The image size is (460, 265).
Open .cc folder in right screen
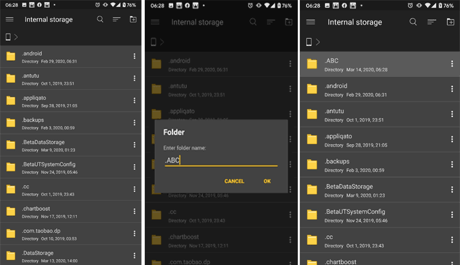coord(380,240)
